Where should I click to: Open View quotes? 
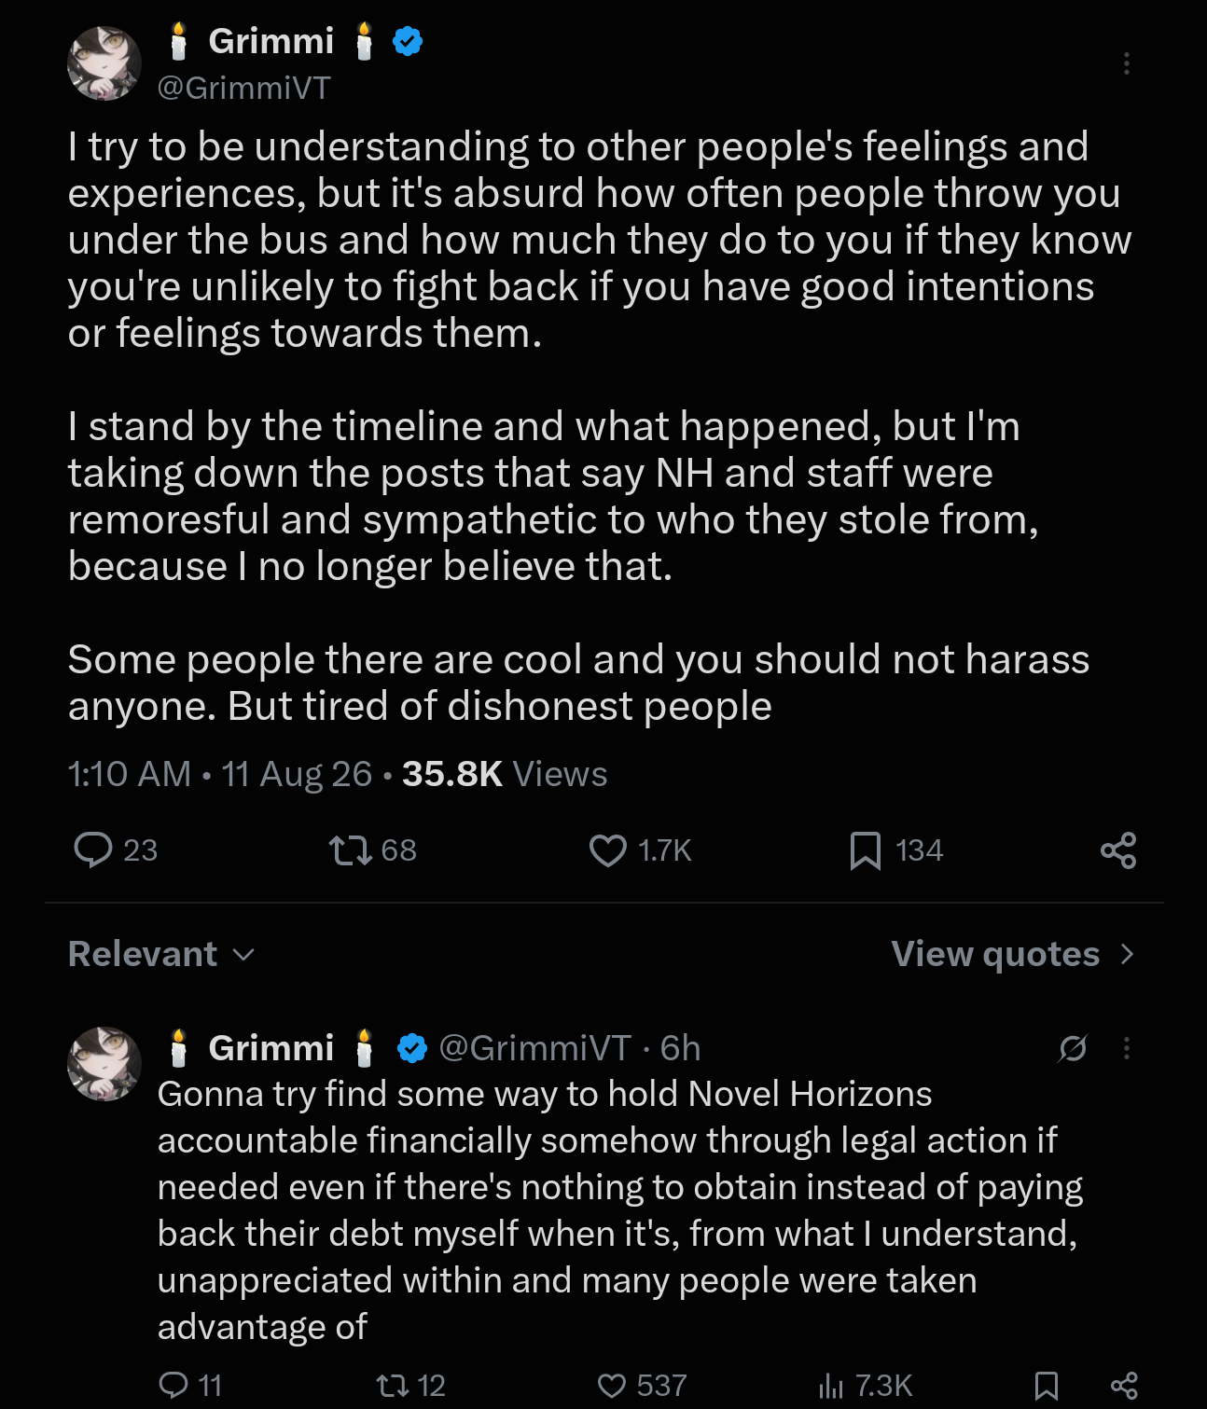click(995, 954)
